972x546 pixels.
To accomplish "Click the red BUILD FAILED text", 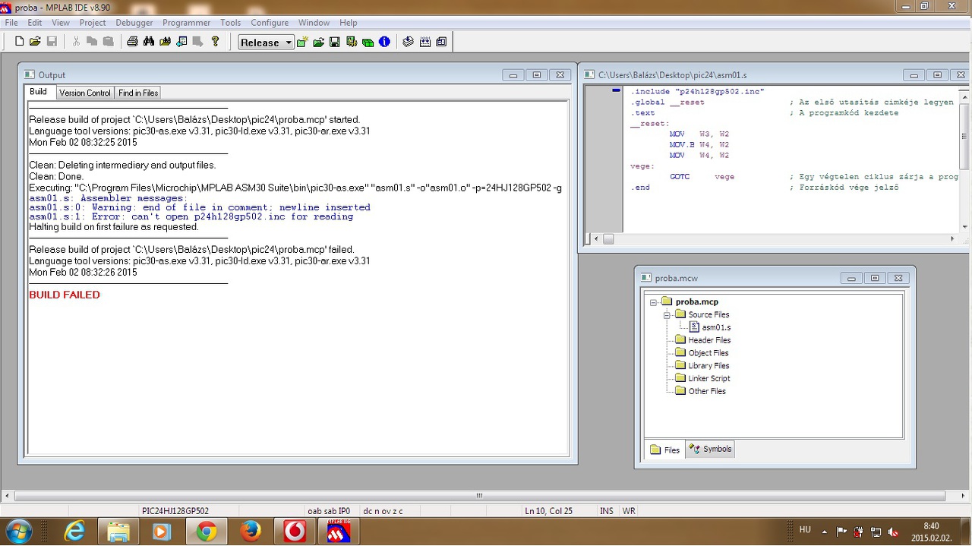I will [65, 295].
